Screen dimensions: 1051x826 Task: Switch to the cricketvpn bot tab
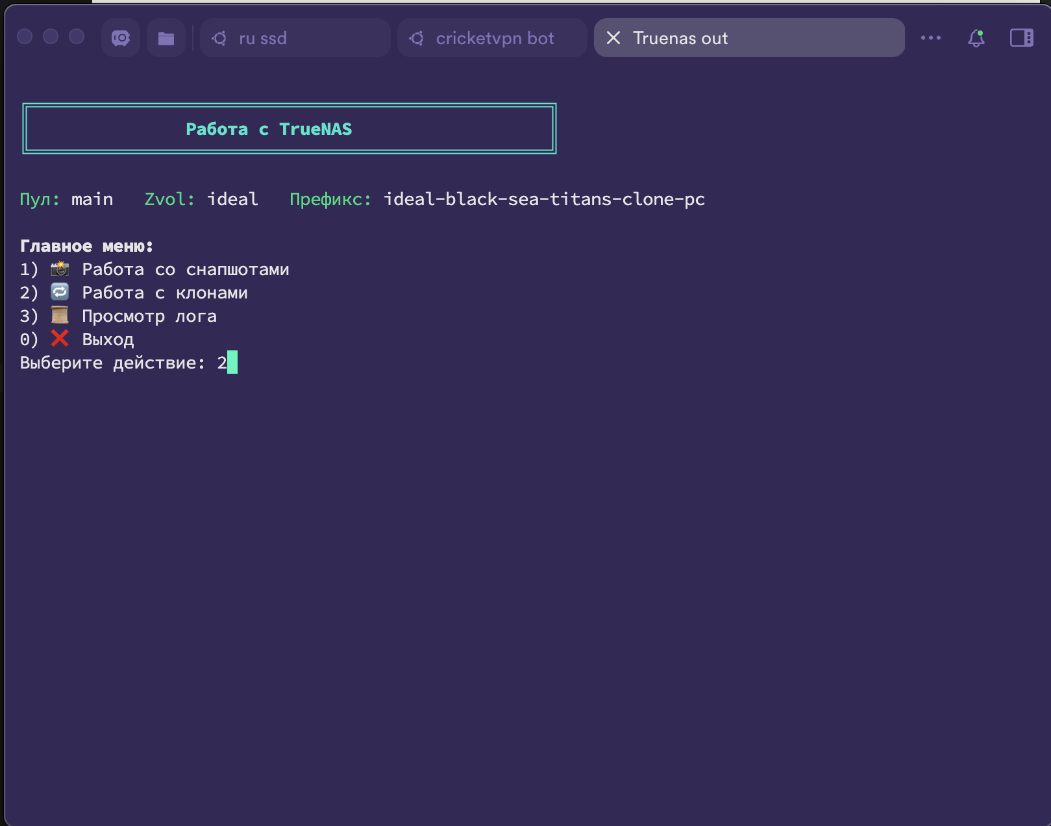(495, 38)
